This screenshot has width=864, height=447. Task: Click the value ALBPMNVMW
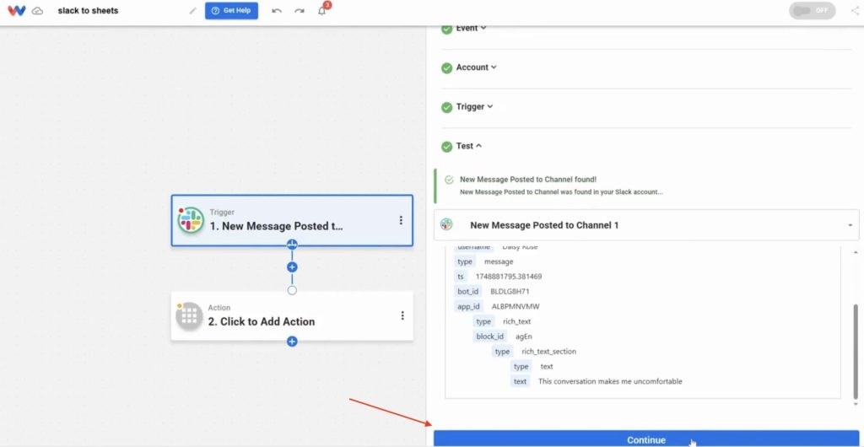point(516,307)
